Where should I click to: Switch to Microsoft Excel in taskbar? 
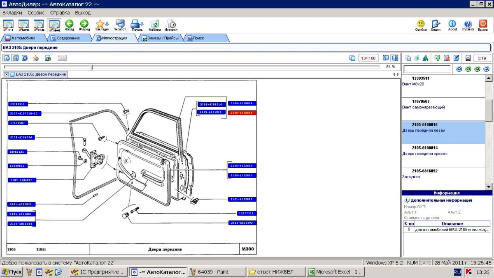coord(335,272)
